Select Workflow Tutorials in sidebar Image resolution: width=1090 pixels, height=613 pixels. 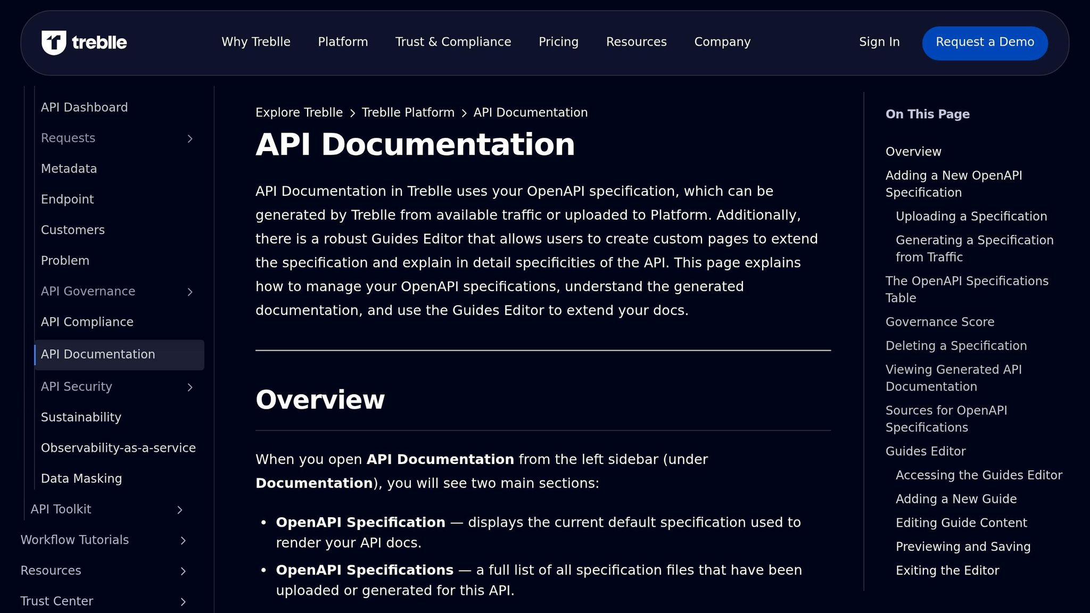(75, 540)
